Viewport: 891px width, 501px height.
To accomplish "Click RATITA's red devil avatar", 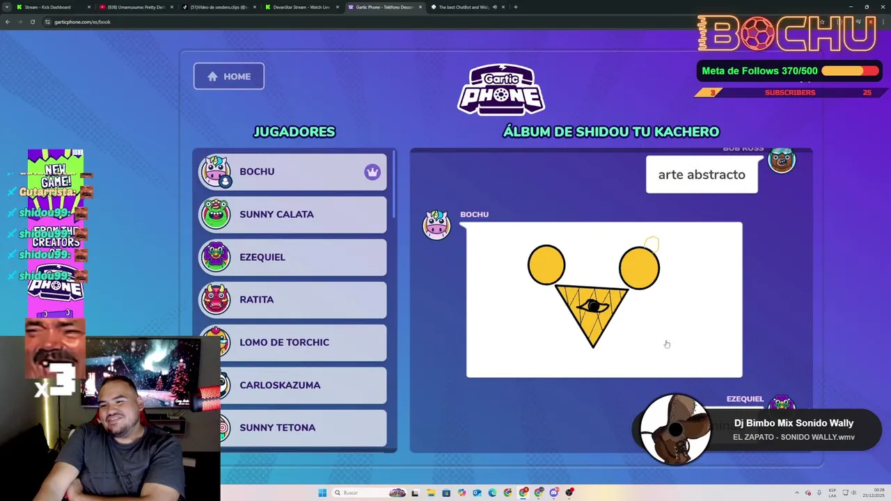I will pos(216,300).
